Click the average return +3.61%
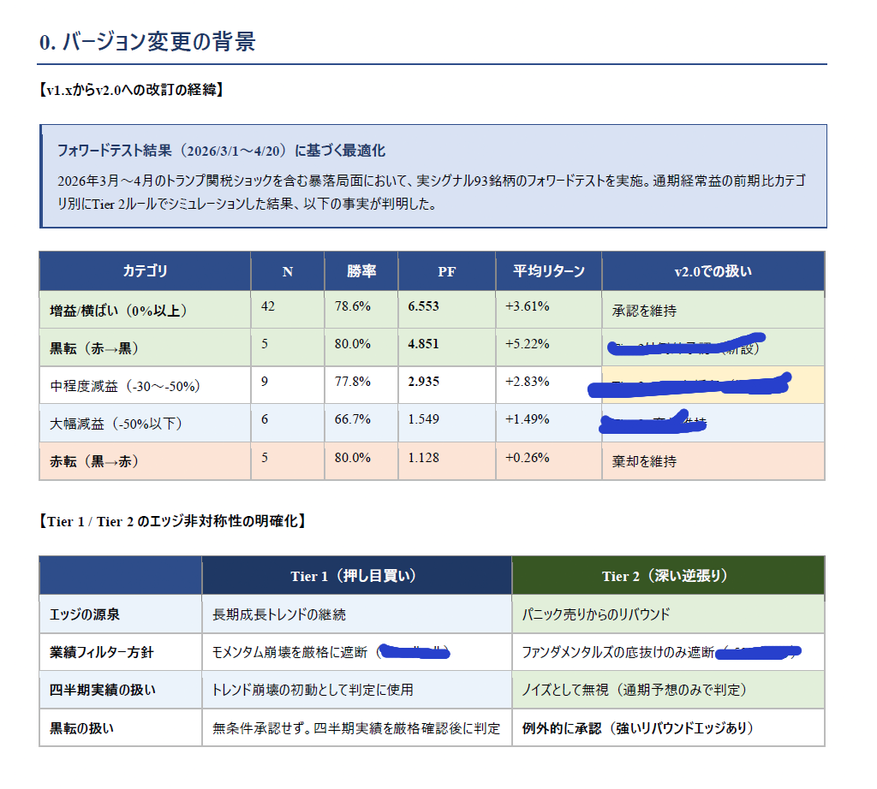This screenshot has width=877, height=789. point(527,306)
